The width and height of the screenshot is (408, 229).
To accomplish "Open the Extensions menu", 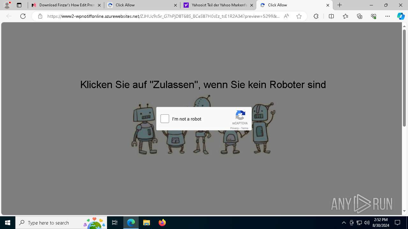I will click(316, 16).
